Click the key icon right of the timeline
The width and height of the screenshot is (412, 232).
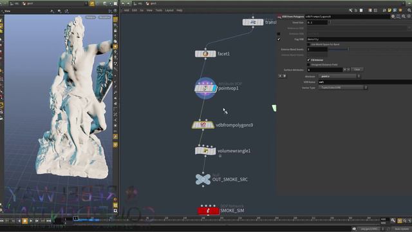click(x=393, y=220)
